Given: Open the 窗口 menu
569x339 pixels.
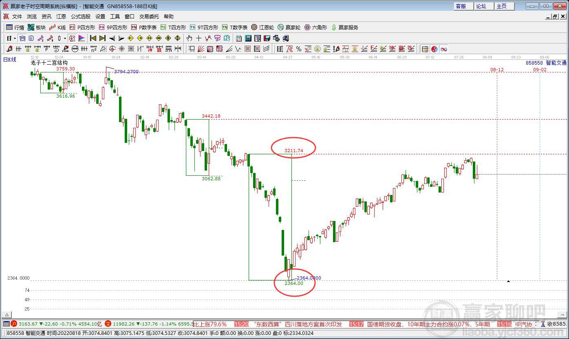Looking at the screenshot, I should (130, 16).
